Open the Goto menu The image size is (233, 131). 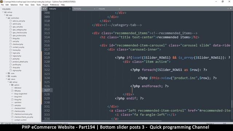[32, 5]
